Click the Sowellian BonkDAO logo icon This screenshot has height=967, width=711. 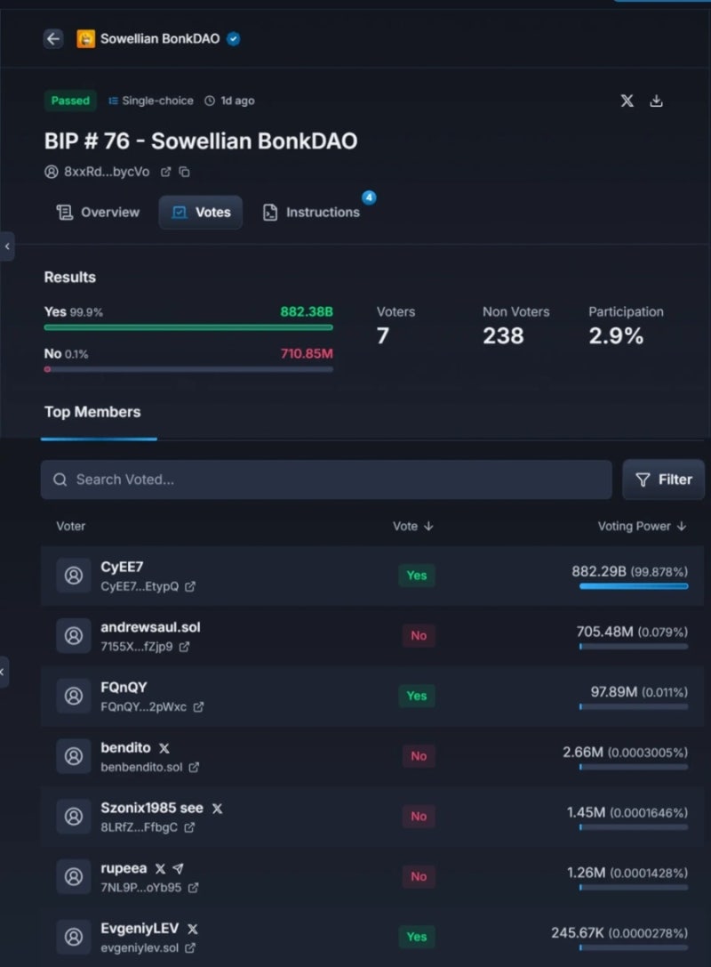(85, 39)
